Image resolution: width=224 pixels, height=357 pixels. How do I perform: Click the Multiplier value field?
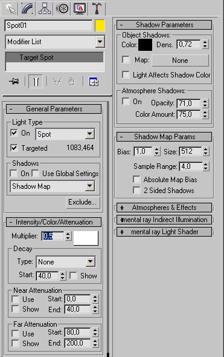[53, 236]
